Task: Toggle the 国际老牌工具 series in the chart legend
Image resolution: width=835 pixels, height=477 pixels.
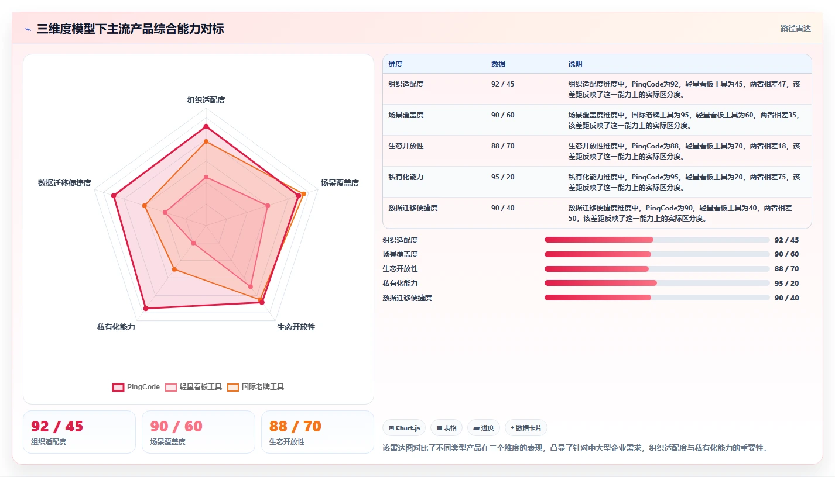Action: pyautogui.click(x=256, y=387)
